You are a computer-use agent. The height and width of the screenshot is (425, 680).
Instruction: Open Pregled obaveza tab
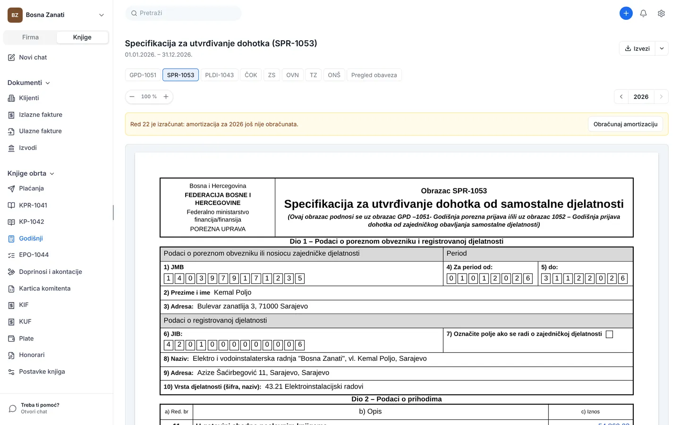point(374,75)
